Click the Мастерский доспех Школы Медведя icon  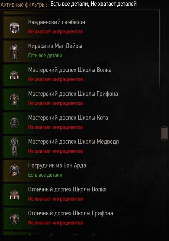tap(14, 147)
